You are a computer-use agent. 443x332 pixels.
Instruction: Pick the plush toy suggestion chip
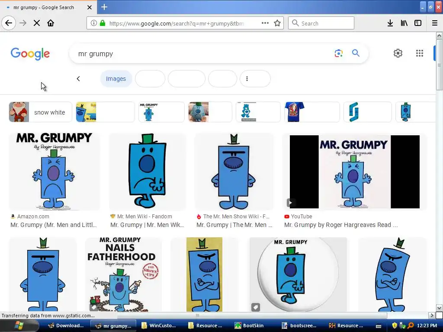210,112
